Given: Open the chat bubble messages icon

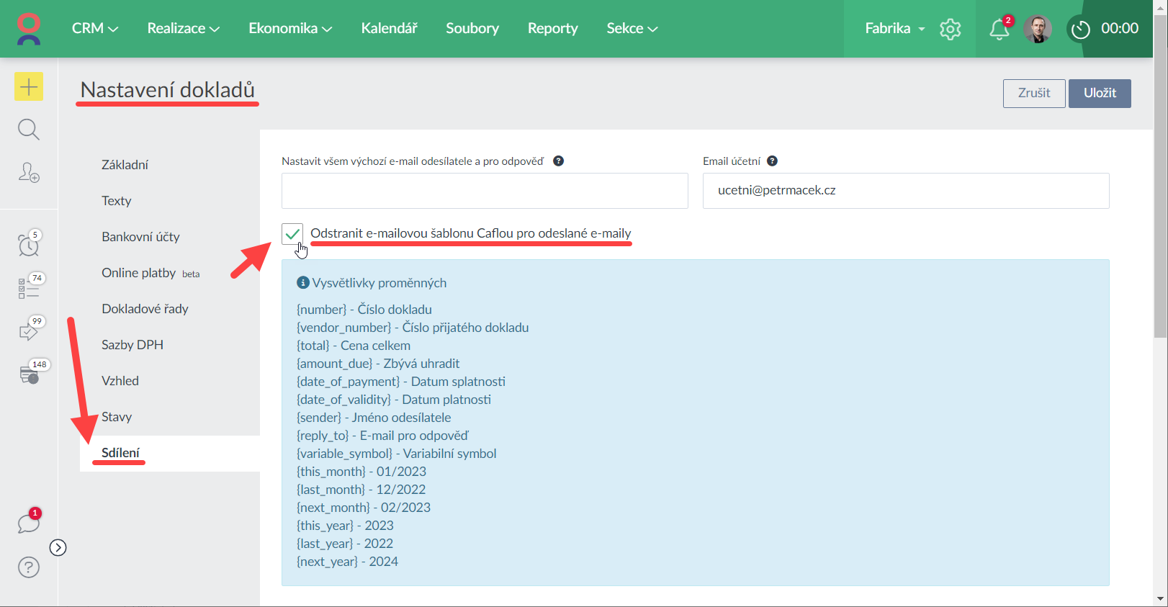Looking at the screenshot, I should [x=29, y=523].
